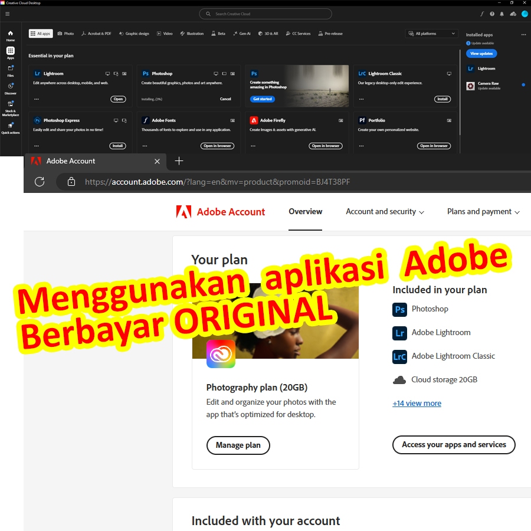Open Stock & Marketplace in sidebar

click(x=11, y=108)
